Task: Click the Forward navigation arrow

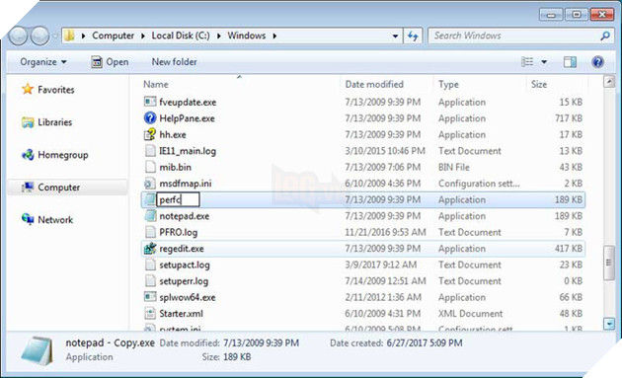Action: (39, 37)
